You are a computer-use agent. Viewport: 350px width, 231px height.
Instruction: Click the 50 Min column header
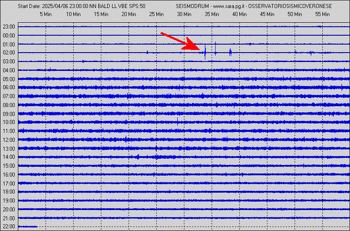pyautogui.click(x=295, y=14)
